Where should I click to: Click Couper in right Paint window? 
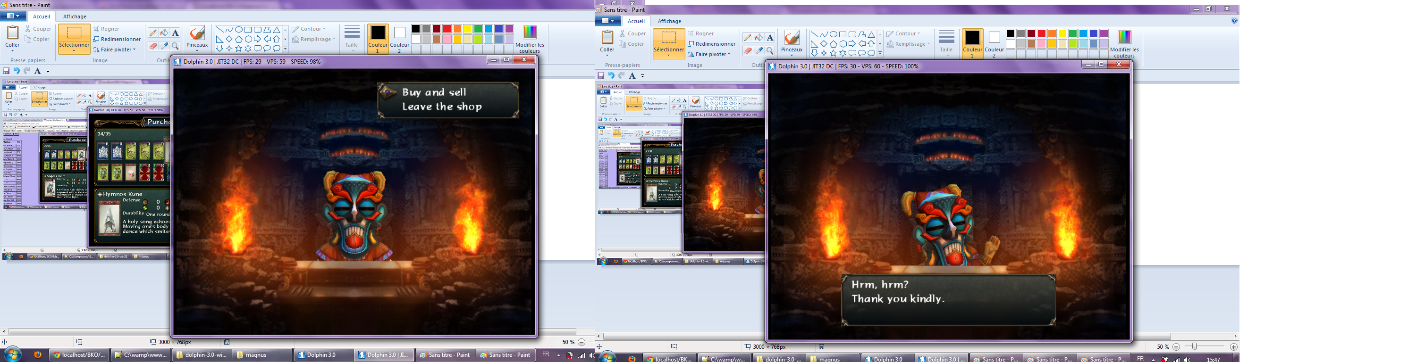click(x=632, y=33)
